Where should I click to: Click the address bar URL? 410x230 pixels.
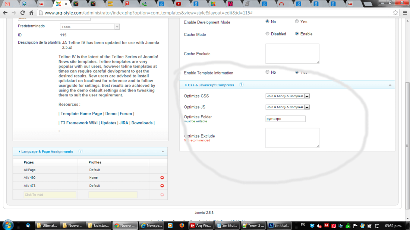tap(148, 13)
